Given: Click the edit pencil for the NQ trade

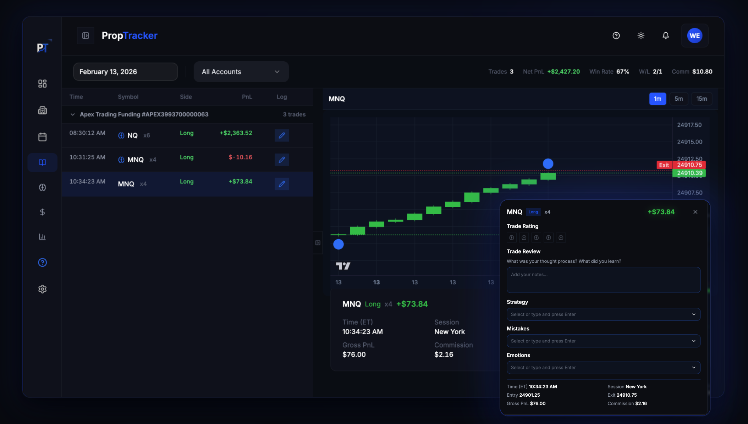Looking at the screenshot, I should coord(281,135).
